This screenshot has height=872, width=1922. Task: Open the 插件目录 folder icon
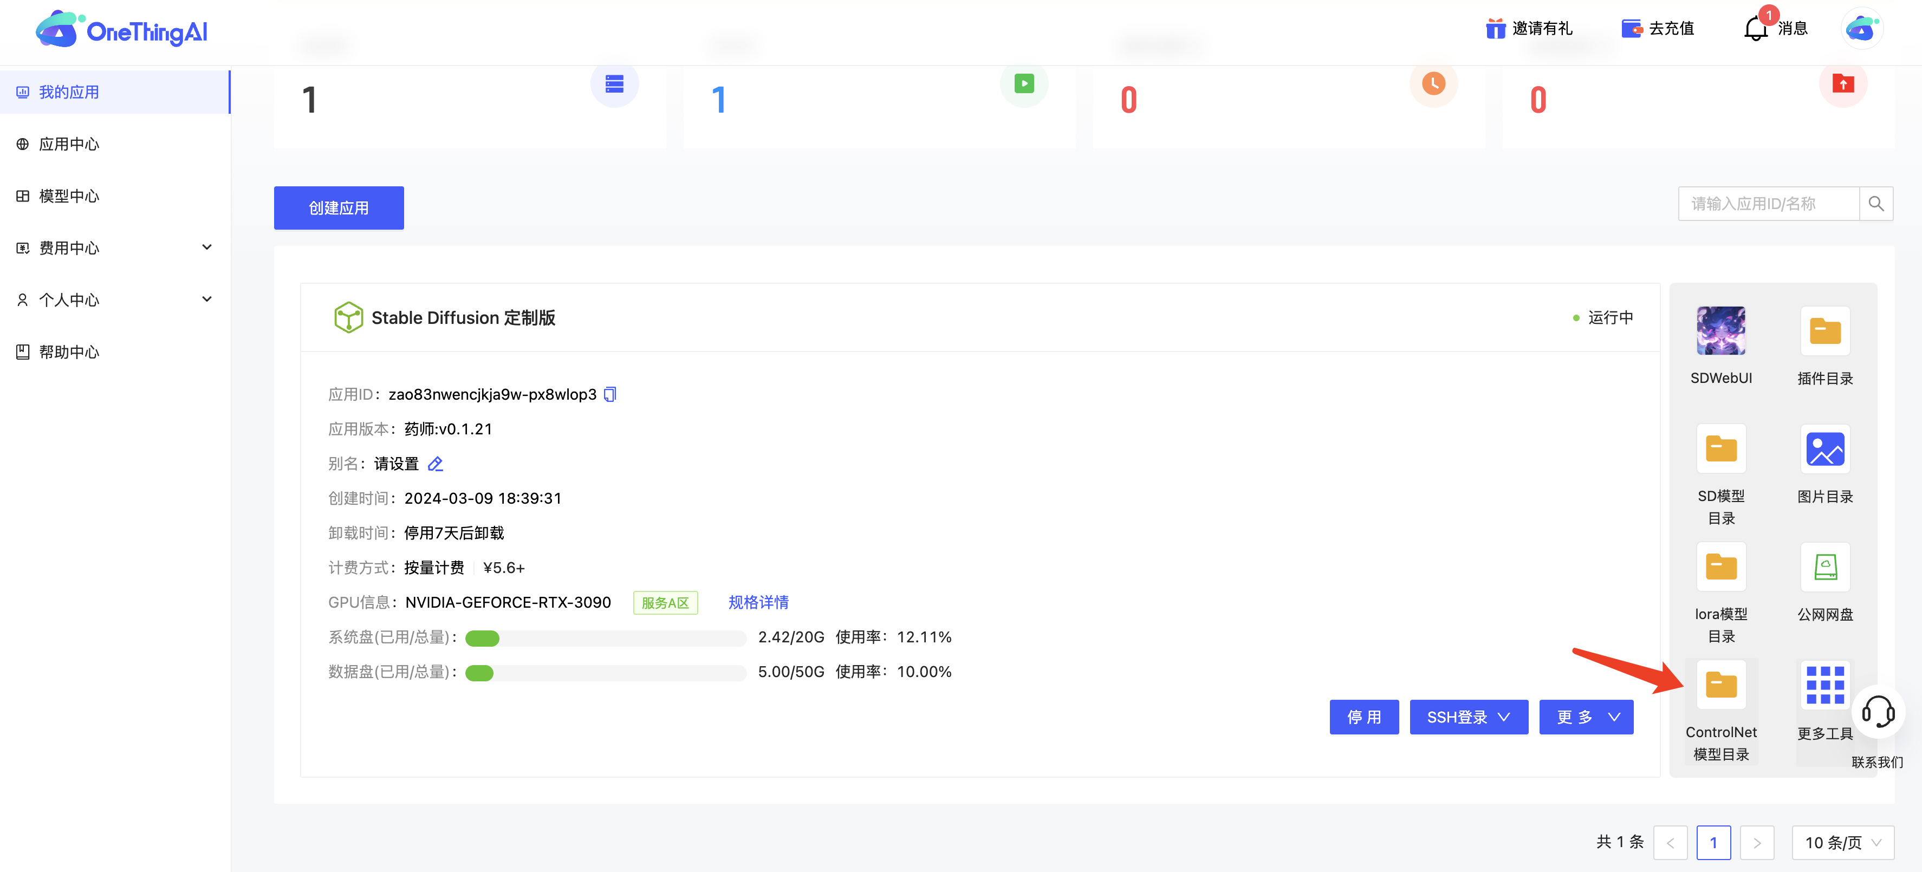click(x=1824, y=330)
